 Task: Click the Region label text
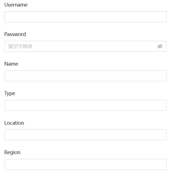(12, 152)
